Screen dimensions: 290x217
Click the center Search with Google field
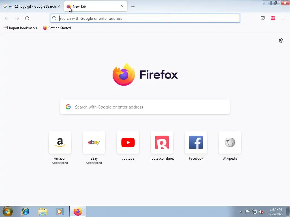[x=145, y=107]
